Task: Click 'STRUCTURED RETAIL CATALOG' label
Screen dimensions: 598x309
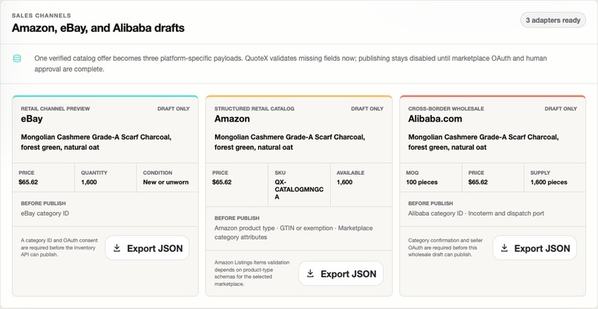Action: click(254, 109)
